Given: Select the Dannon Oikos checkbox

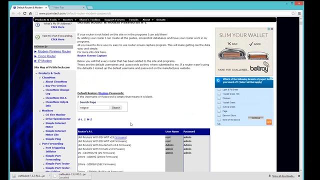Looking at the screenshot, I should (219, 115).
